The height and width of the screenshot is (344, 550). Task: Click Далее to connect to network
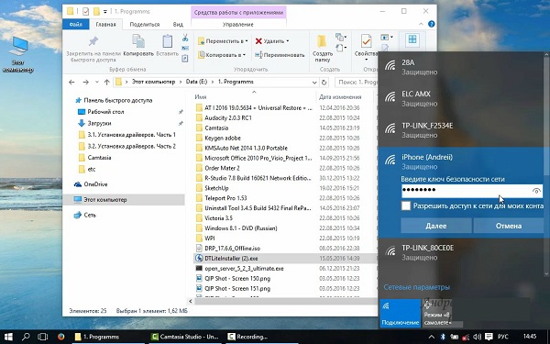click(x=436, y=226)
